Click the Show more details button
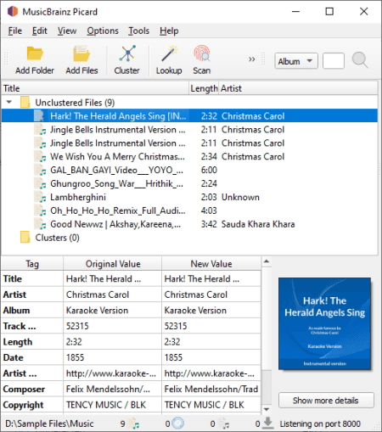The image size is (382, 432). pyautogui.click(x=326, y=401)
